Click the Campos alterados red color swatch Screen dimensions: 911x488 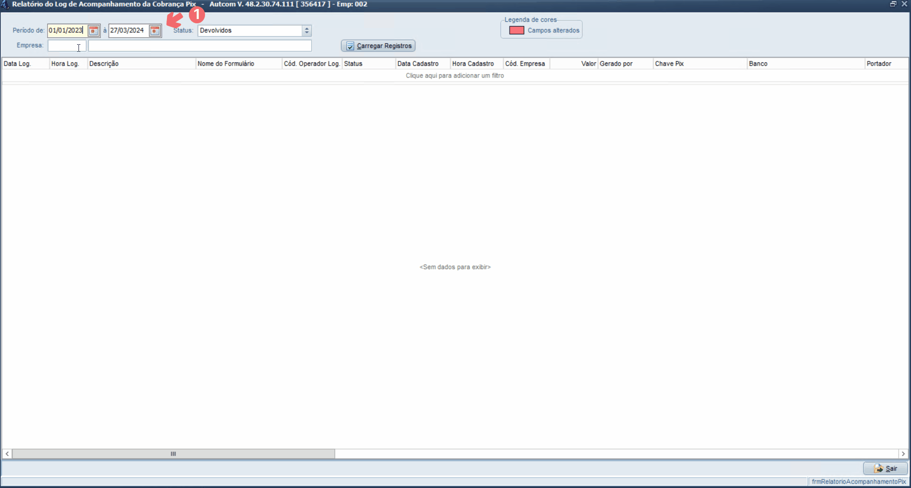(x=517, y=30)
